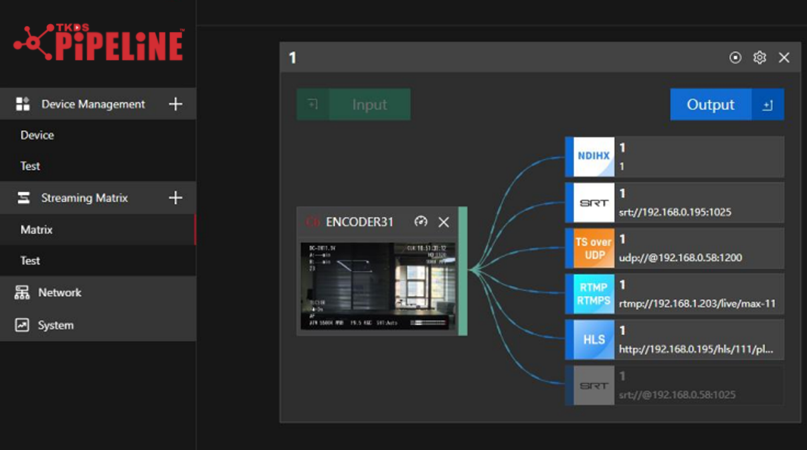Open the performance gauge on ENCODER31 card

421,222
